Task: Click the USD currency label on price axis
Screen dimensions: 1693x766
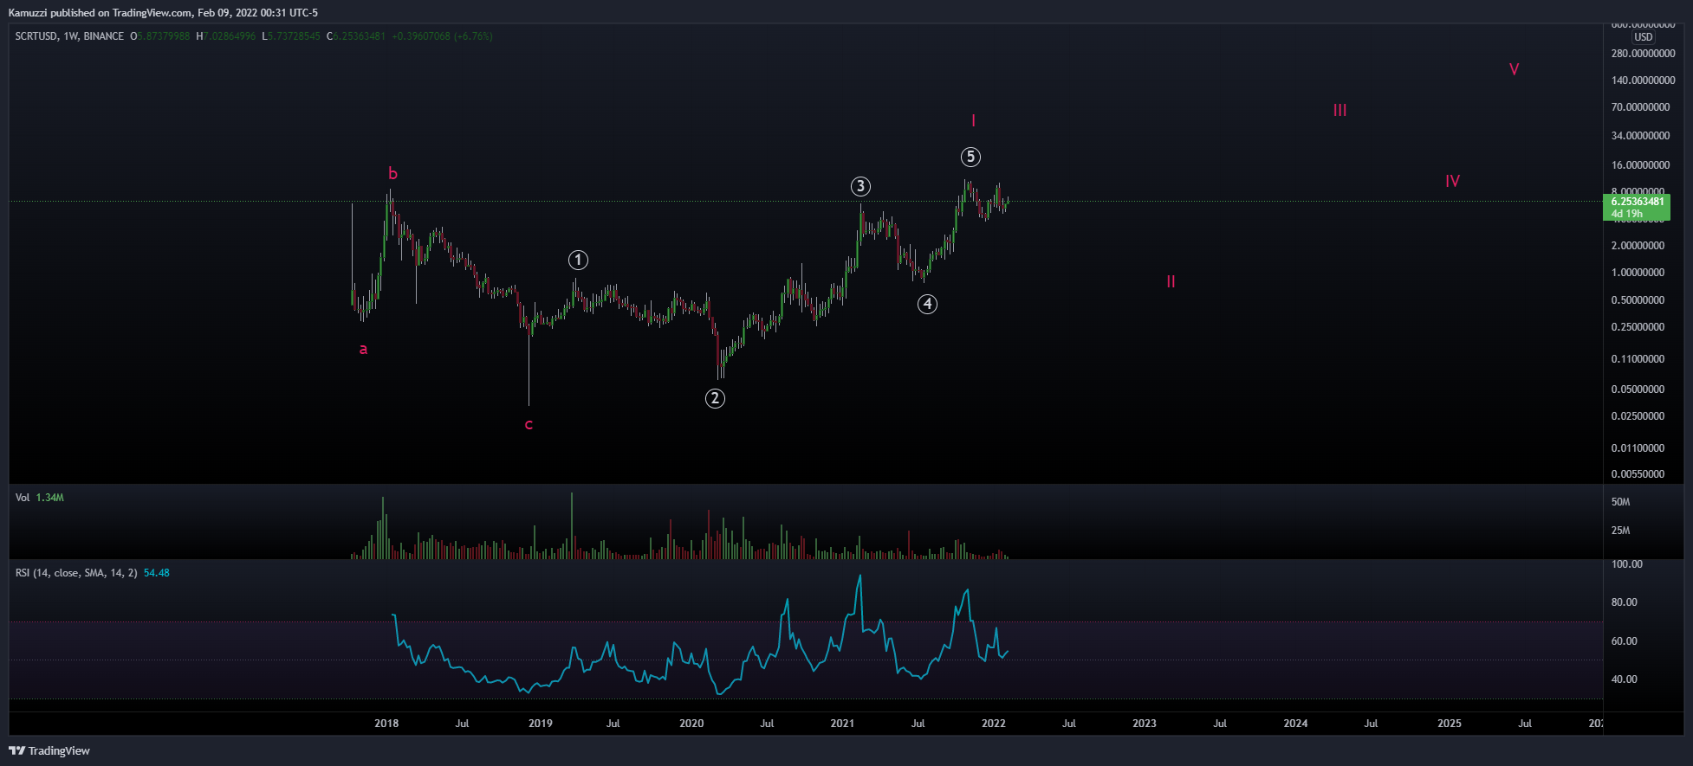Action: 1644,37
